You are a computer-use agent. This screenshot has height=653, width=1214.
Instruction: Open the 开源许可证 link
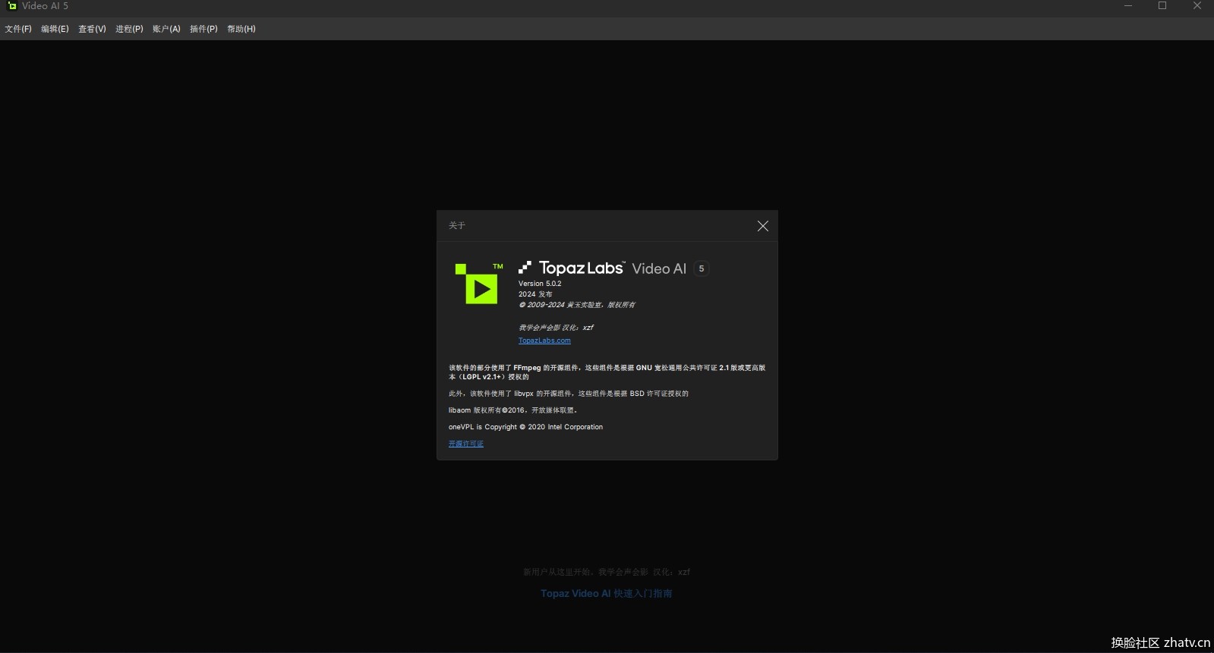466,444
